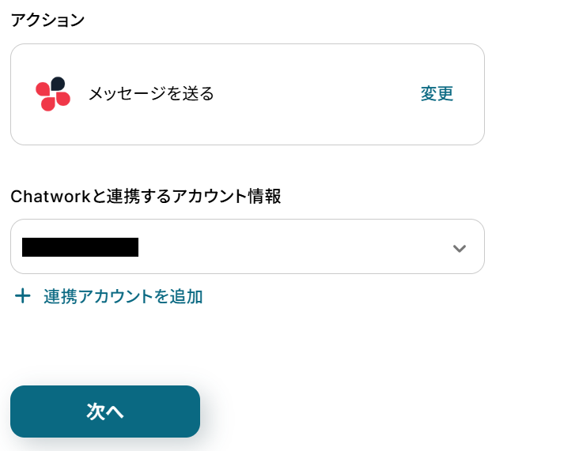Expand the account dropdown chevron arrow
The image size is (579, 451).
[x=459, y=248]
